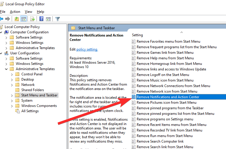This screenshot has width=226, height=149.
Task: Click policy icon beside Remove Notifications and Action Center
Action: pyautogui.click(x=133, y=97)
